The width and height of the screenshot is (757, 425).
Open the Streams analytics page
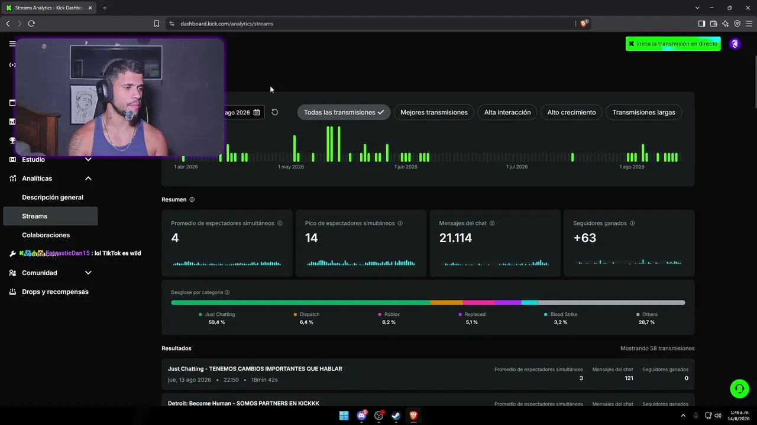tap(50, 216)
